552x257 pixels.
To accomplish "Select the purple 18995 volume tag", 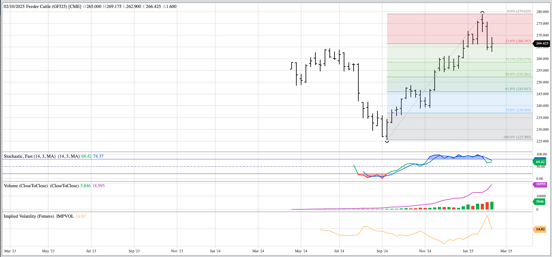I will pos(540,184).
